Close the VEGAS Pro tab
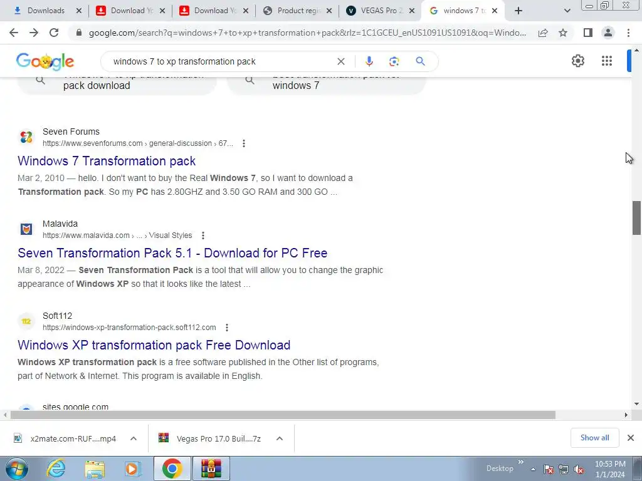Screen dimensions: 642x481 tap(412, 11)
